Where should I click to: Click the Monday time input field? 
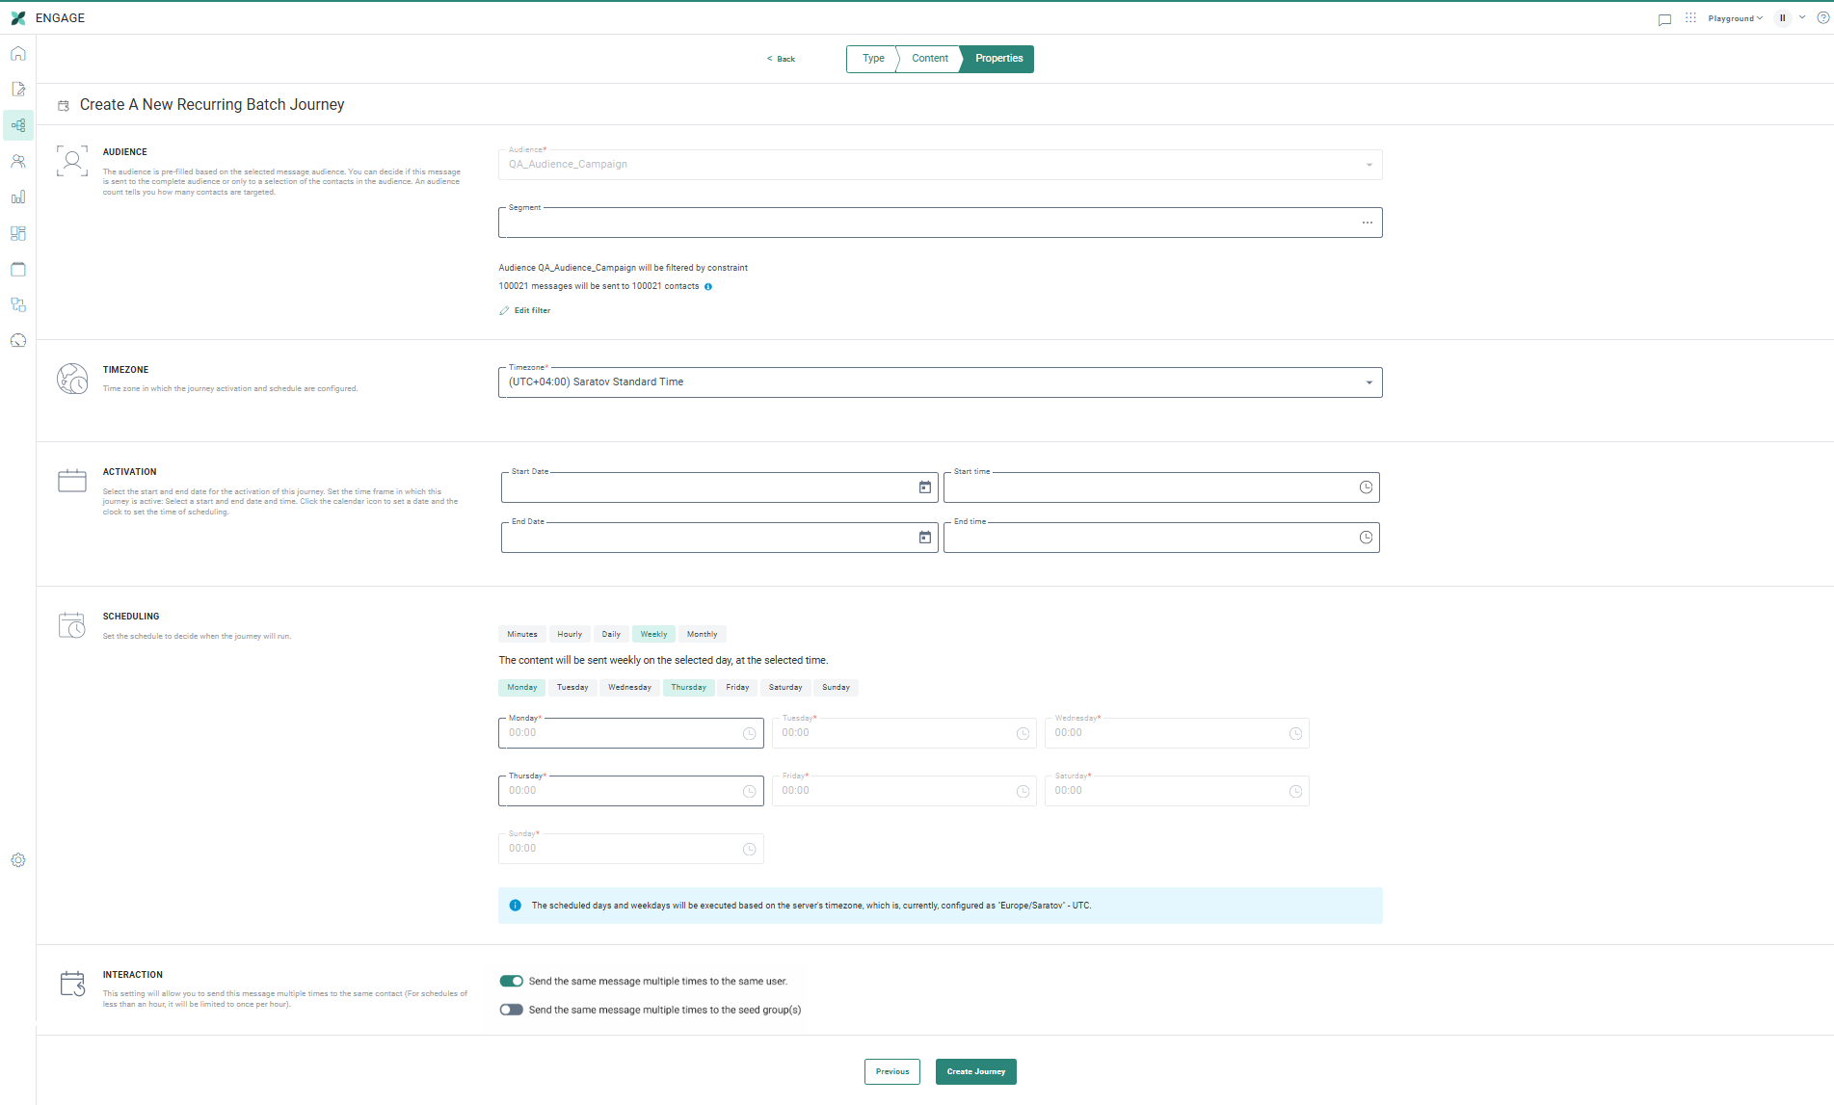[x=622, y=733]
